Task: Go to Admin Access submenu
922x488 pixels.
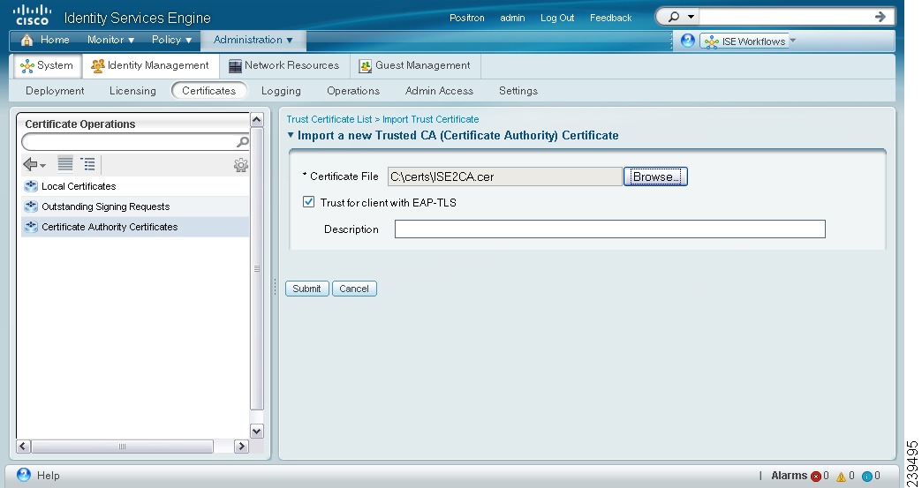Action: [x=439, y=91]
